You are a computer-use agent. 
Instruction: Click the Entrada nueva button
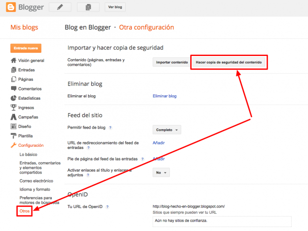coord(26,48)
